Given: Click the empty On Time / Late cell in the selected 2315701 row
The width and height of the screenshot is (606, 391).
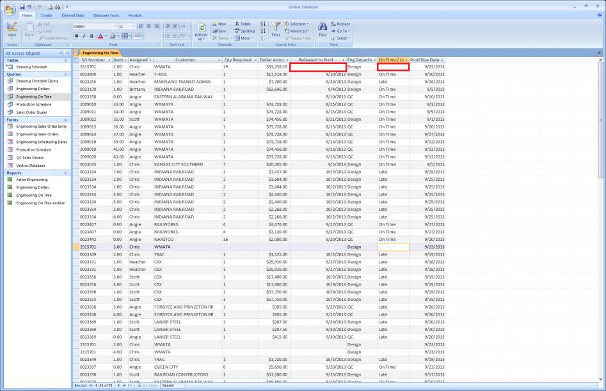Looking at the screenshot, I should pos(393,247).
